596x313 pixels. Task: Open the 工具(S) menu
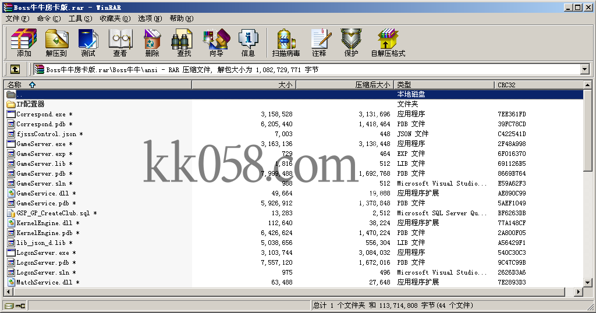[x=80, y=18]
